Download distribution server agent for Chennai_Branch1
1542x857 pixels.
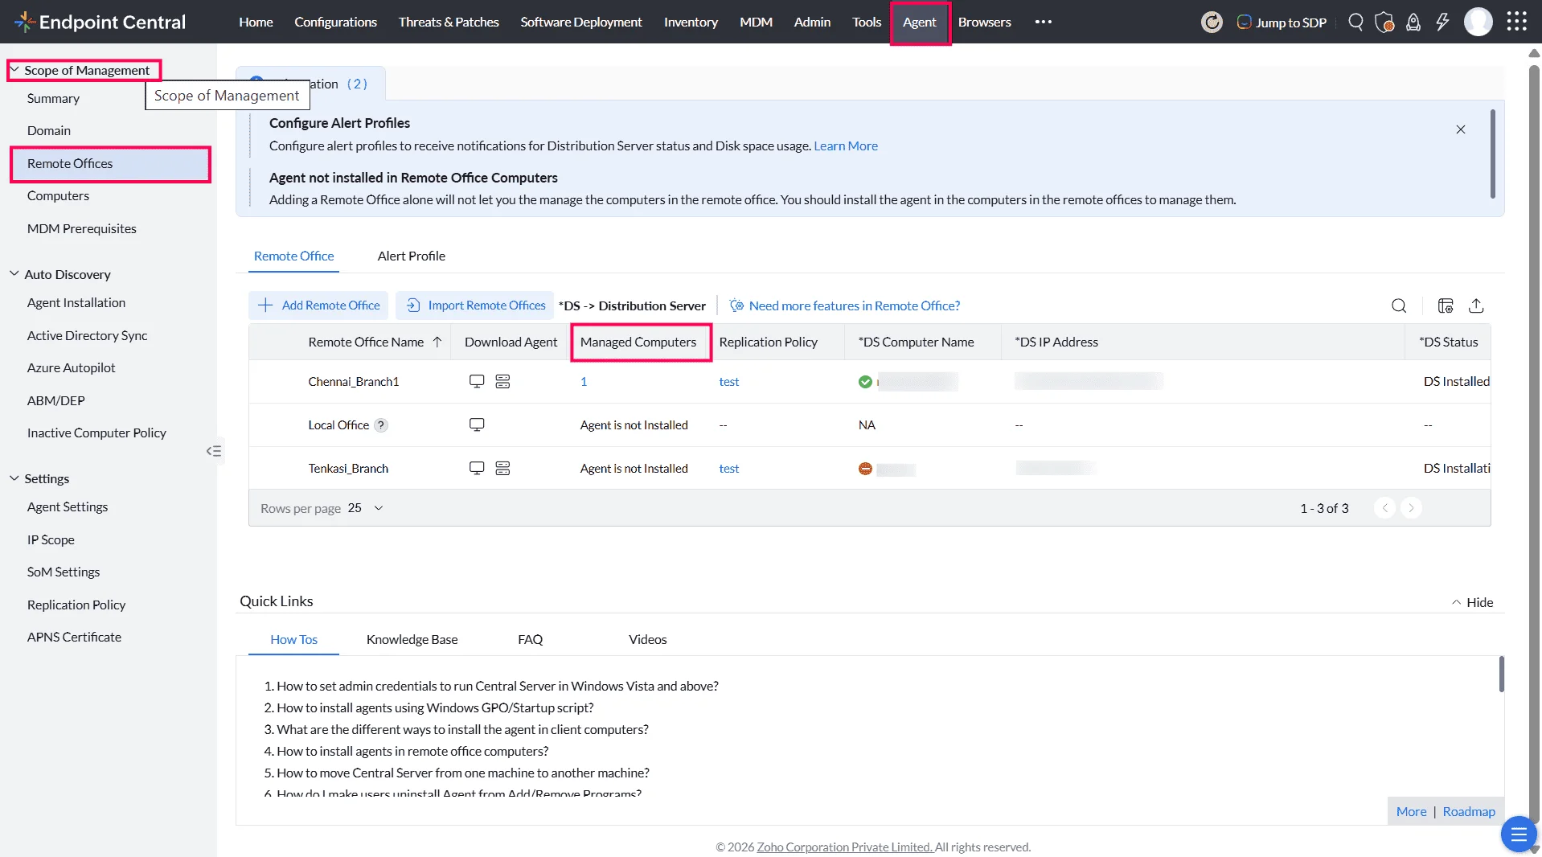click(502, 381)
